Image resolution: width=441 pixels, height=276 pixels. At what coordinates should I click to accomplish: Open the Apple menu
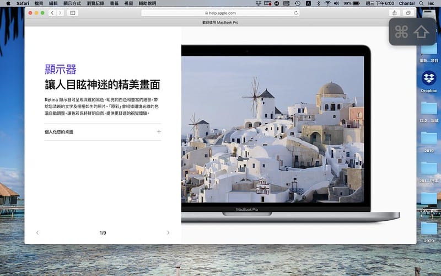pyautogui.click(x=8, y=3)
